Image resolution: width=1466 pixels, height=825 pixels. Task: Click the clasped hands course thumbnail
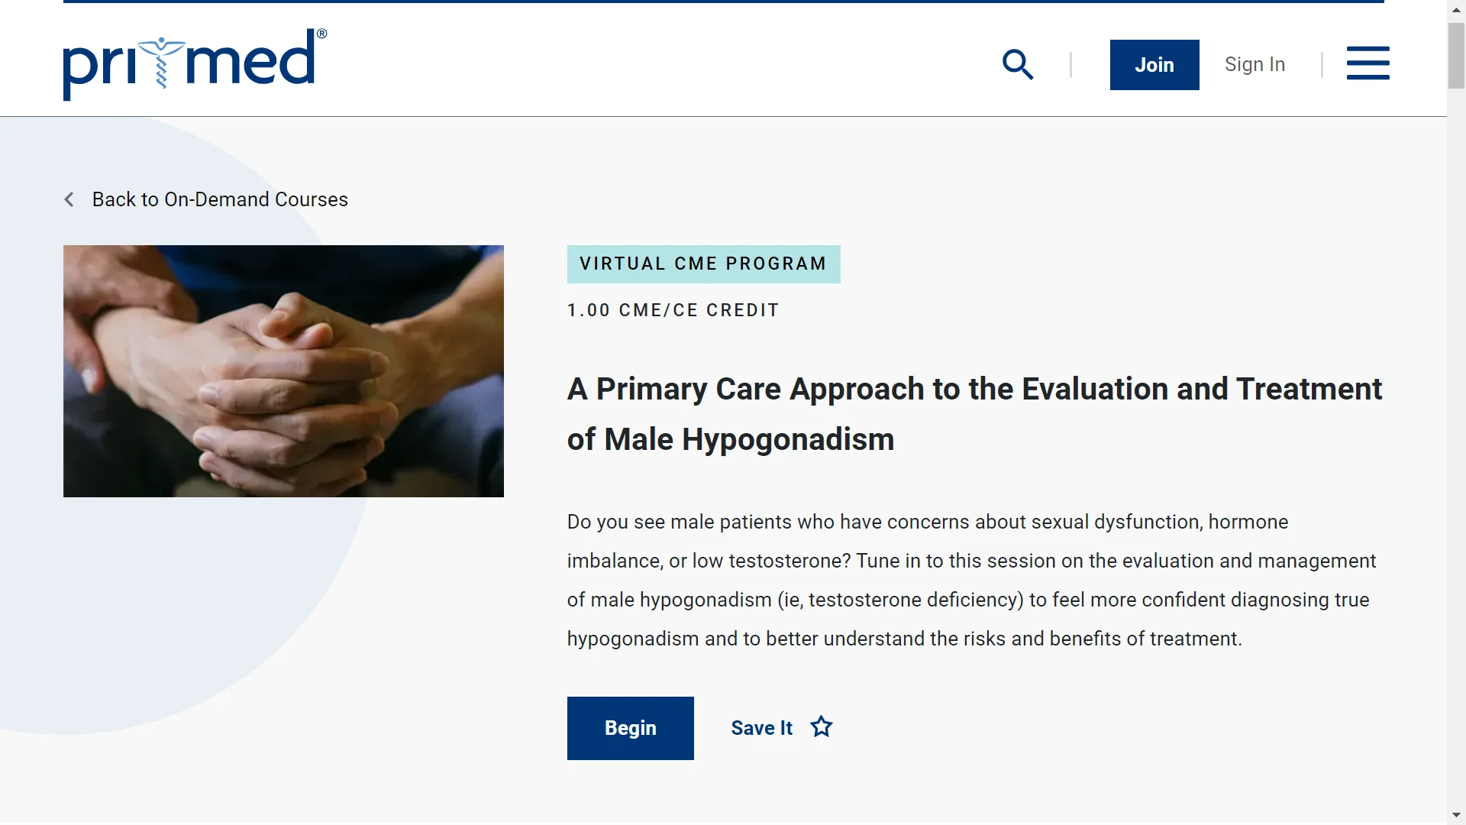point(283,371)
